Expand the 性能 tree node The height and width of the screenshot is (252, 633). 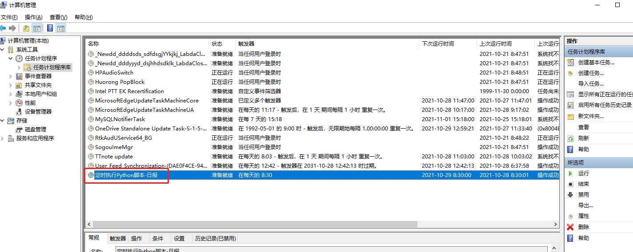point(11,103)
